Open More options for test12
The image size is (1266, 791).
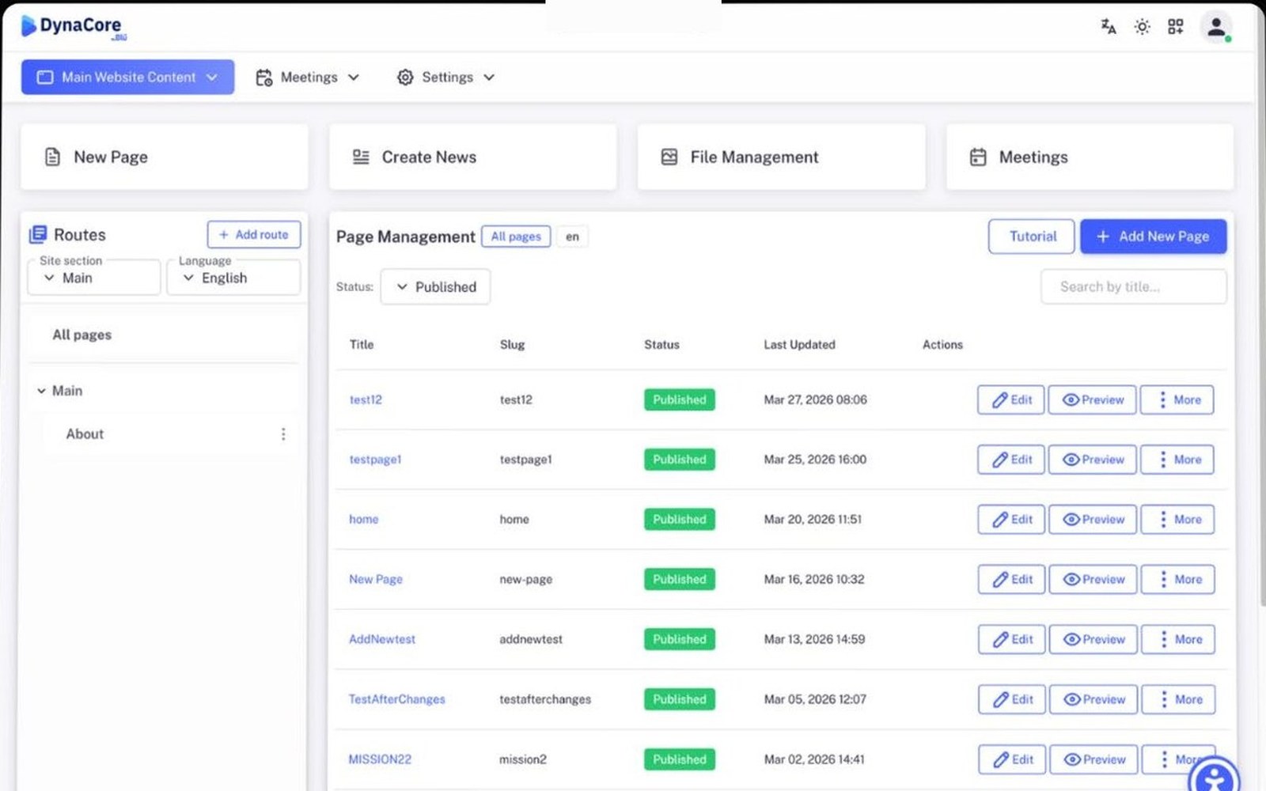pyautogui.click(x=1177, y=399)
